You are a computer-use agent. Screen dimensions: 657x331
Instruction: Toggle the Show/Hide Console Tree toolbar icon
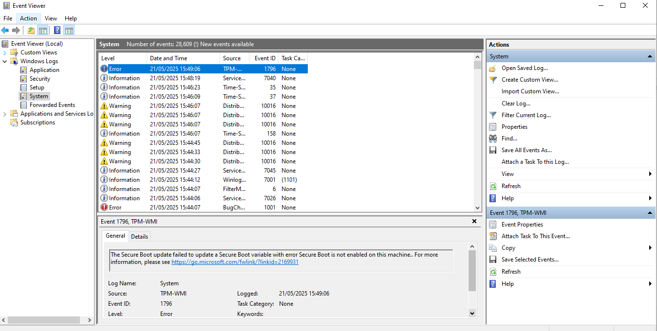(x=43, y=31)
